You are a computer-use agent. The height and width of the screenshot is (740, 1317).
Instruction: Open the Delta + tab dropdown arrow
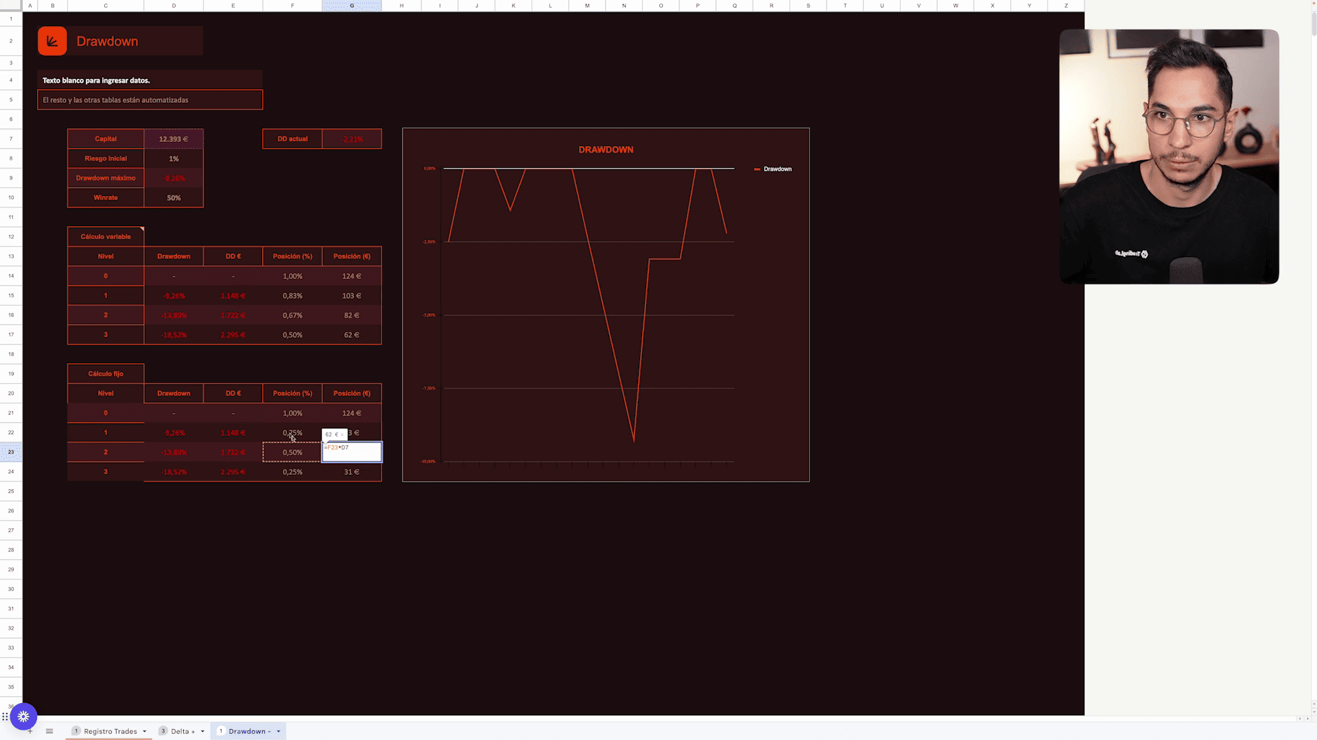(x=202, y=731)
